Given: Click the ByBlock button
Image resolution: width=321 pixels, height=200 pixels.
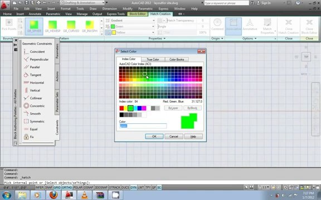Looking at the screenshot, I should pyautogui.click(x=192, y=108).
